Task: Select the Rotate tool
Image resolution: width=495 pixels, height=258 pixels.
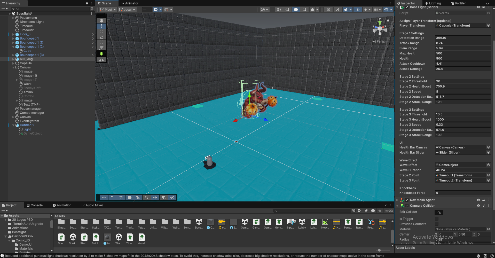Action: pyautogui.click(x=101, y=32)
